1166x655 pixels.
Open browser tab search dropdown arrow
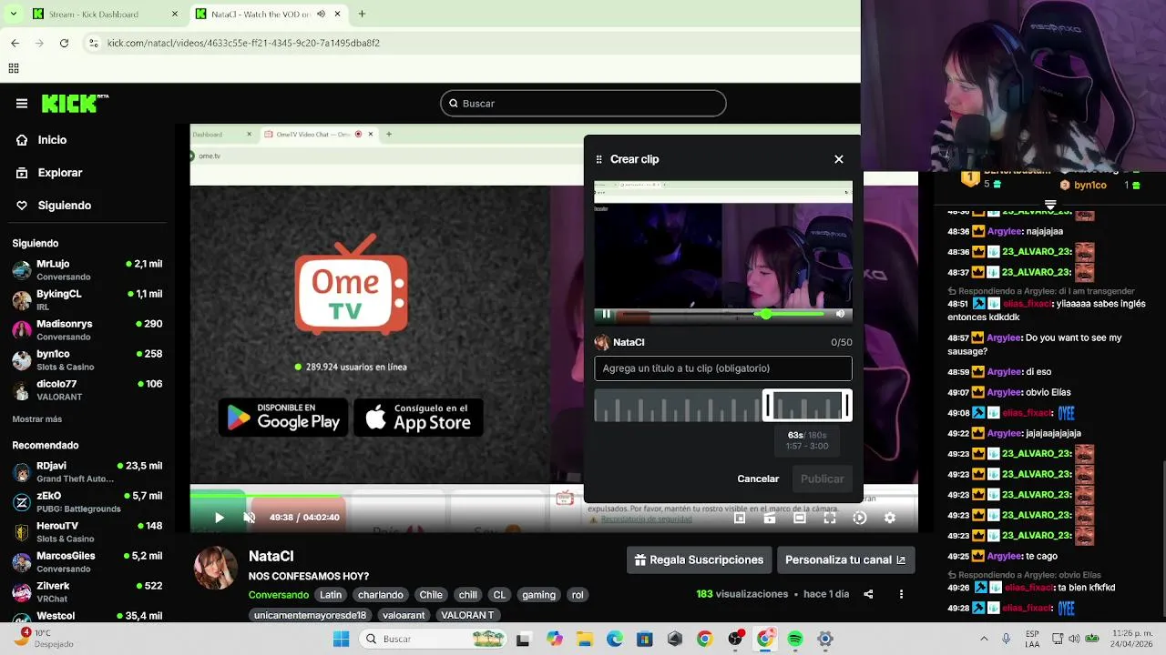[x=13, y=15]
